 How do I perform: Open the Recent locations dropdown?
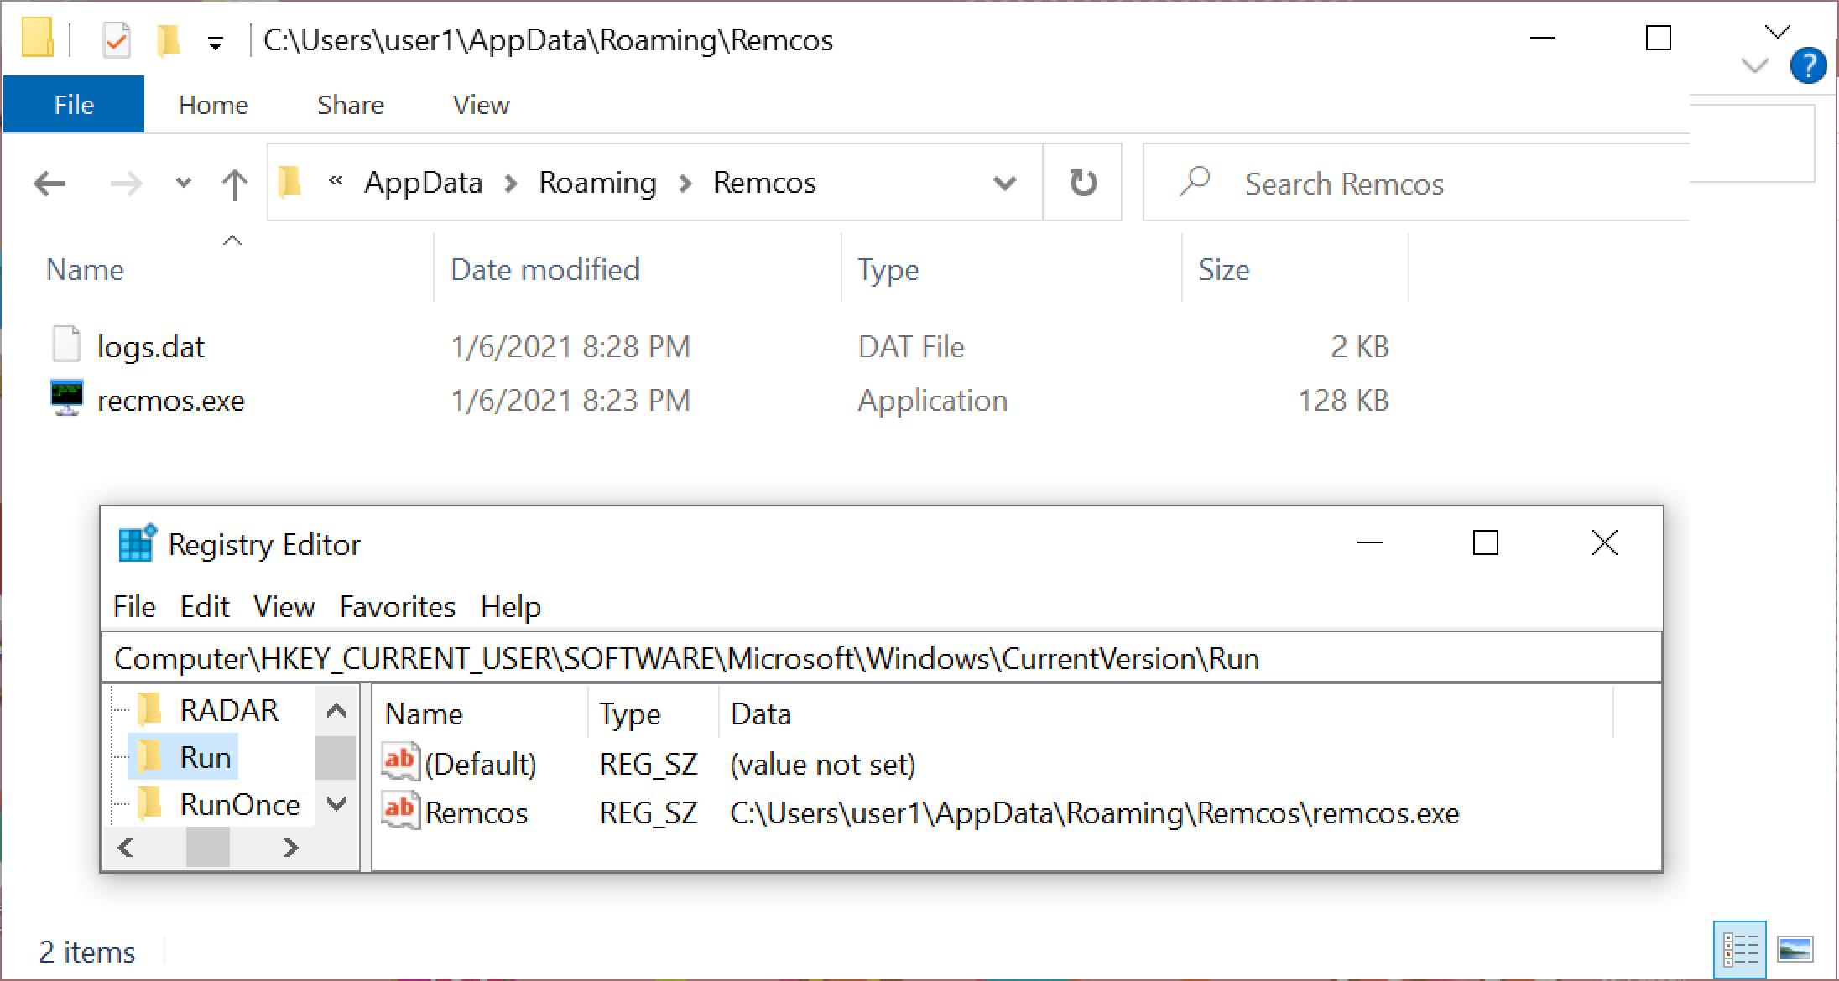coord(184,183)
